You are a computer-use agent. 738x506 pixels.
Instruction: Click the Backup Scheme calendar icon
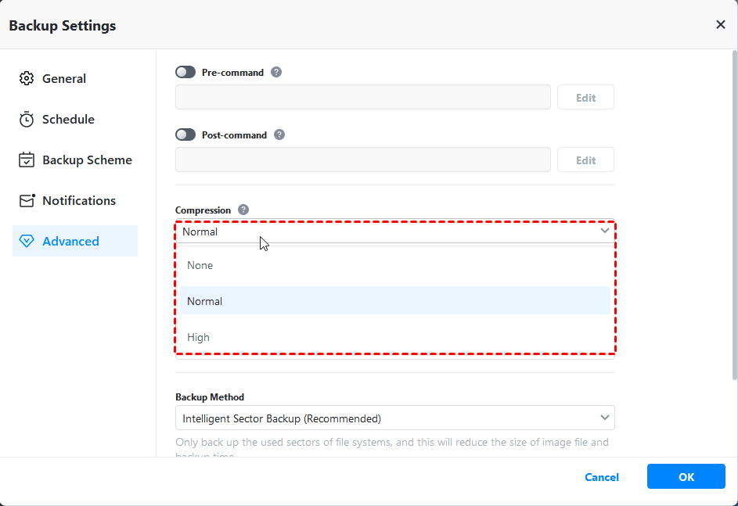point(27,160)
